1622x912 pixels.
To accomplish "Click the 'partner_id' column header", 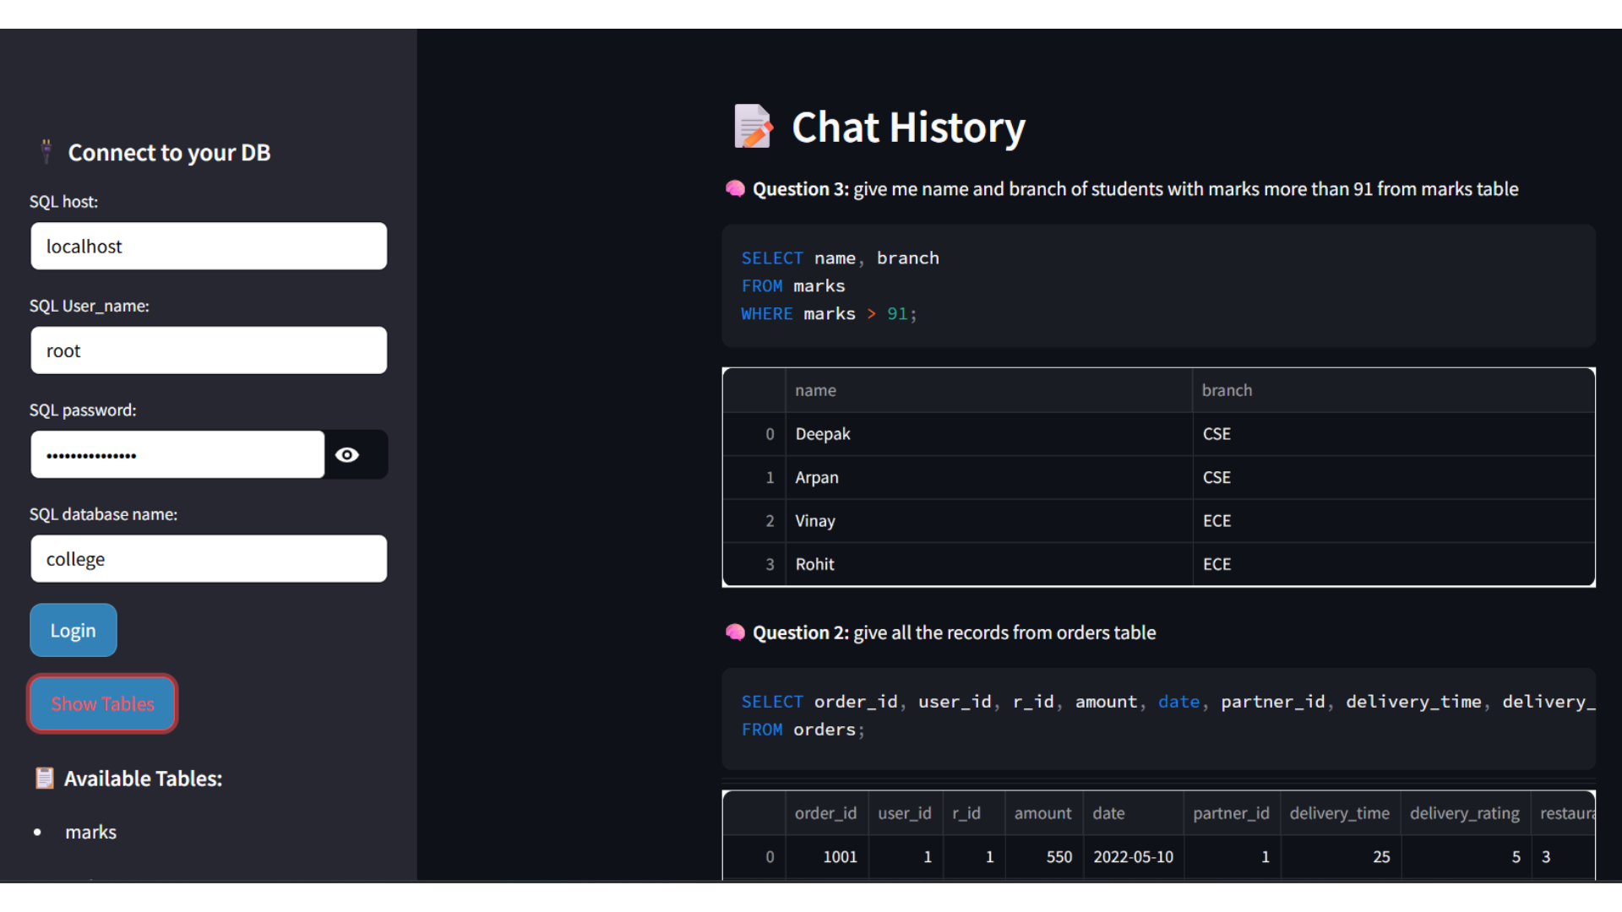I will (x=1231, y=813).
